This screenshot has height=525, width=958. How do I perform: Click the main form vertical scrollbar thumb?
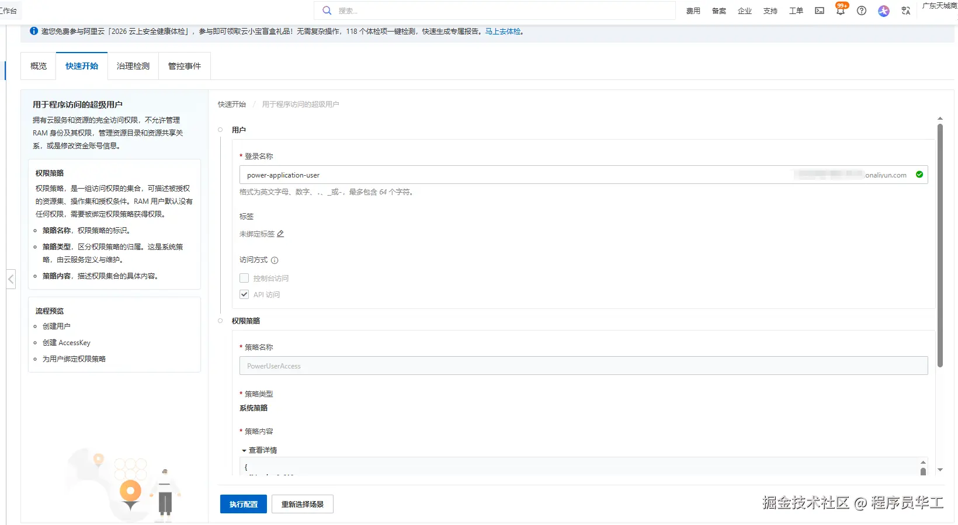point(940,245)
